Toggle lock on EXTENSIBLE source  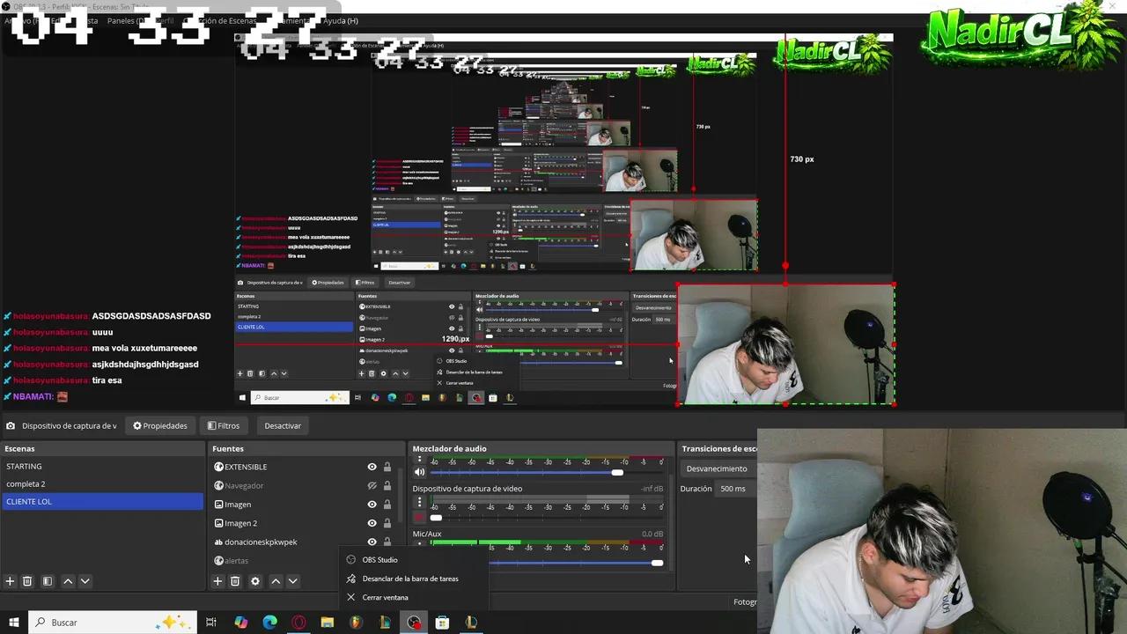(x=387, y=467)
